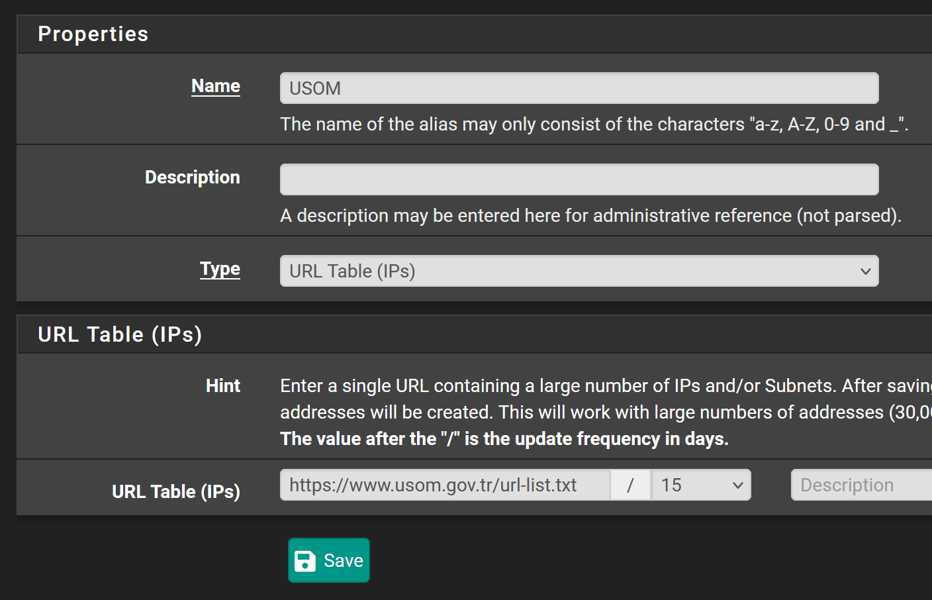Click the Description placeholder field in URL row
Screen dimensions: 932x600
point(861,485)
